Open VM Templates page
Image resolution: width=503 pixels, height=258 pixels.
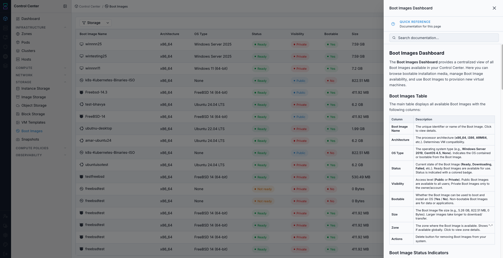[x=33, y=123]
